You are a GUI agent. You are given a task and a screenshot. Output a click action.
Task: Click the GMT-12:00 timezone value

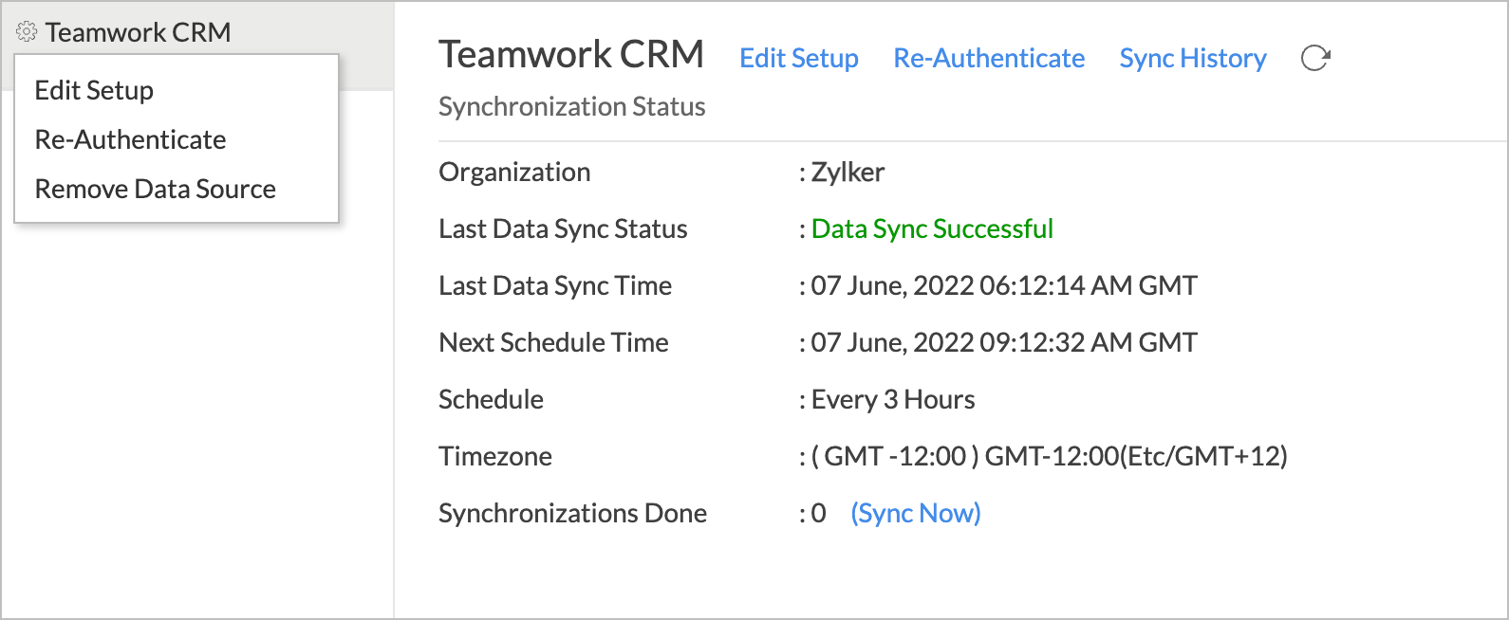click(1050, 456)
